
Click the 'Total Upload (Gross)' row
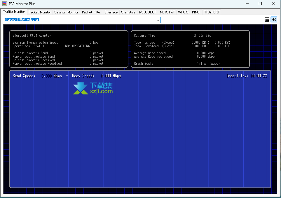(x=182, y=43)
